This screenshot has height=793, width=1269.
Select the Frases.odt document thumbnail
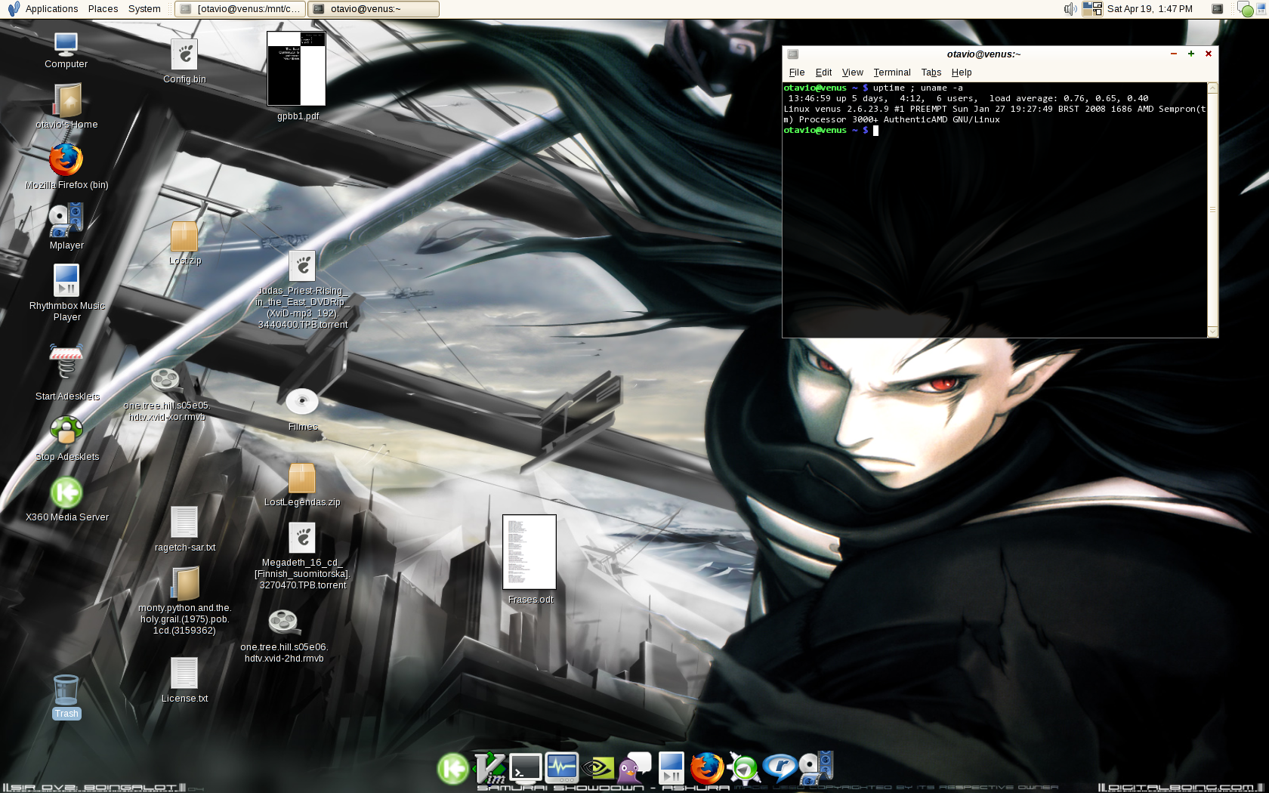(x=530, y=552)
